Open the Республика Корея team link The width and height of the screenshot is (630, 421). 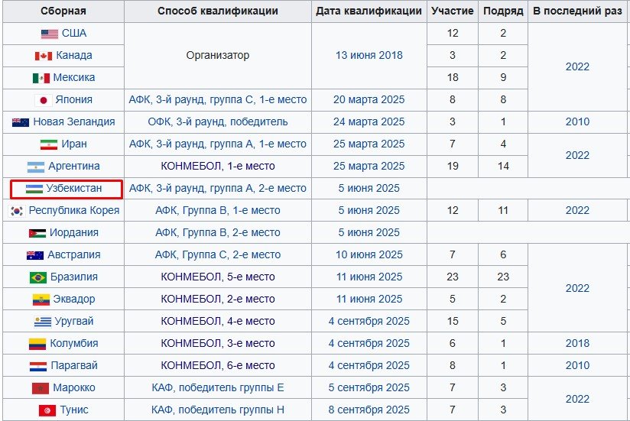pyautogui.click(x=74, y=210)
